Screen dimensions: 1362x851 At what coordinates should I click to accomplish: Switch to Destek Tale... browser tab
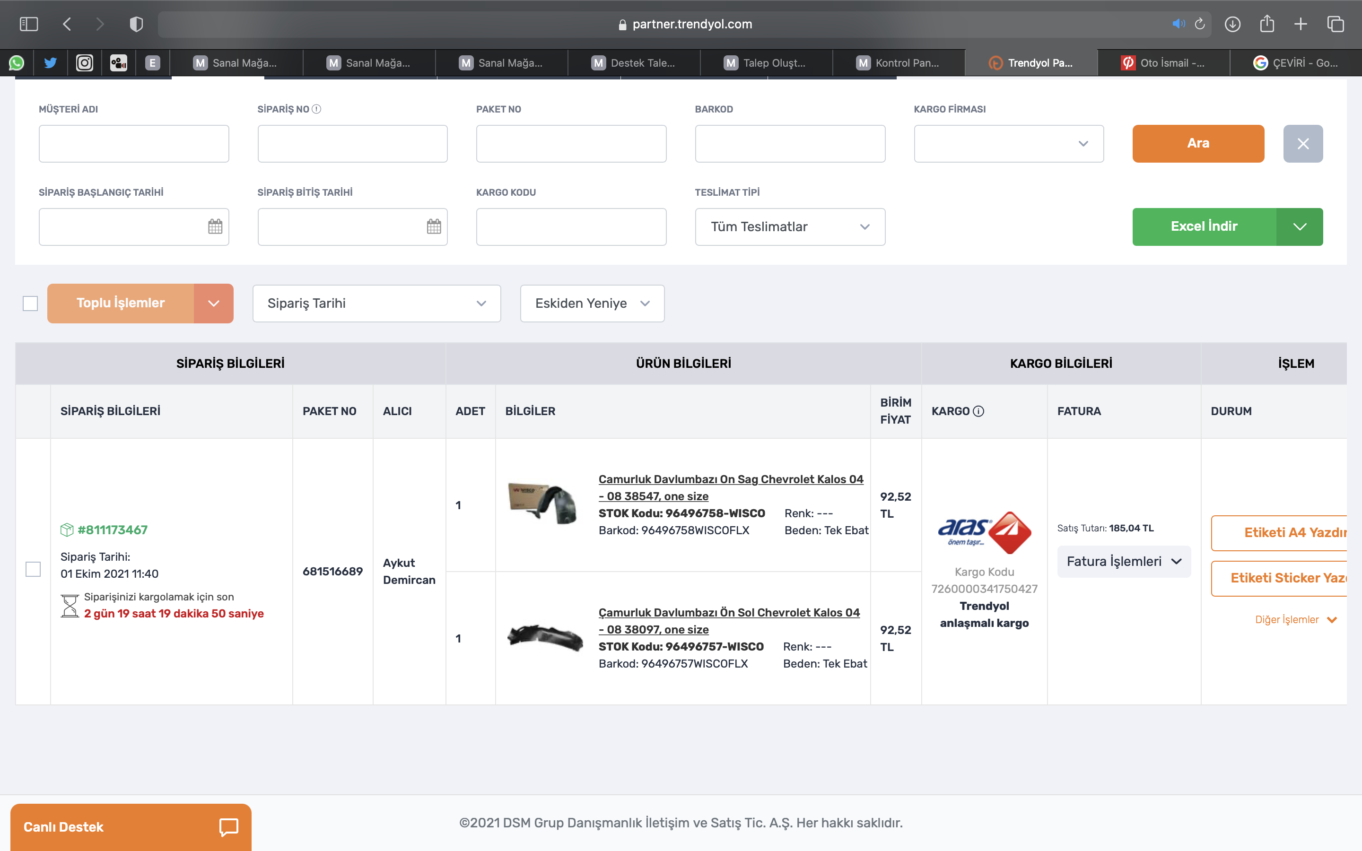tap(634, 63)
